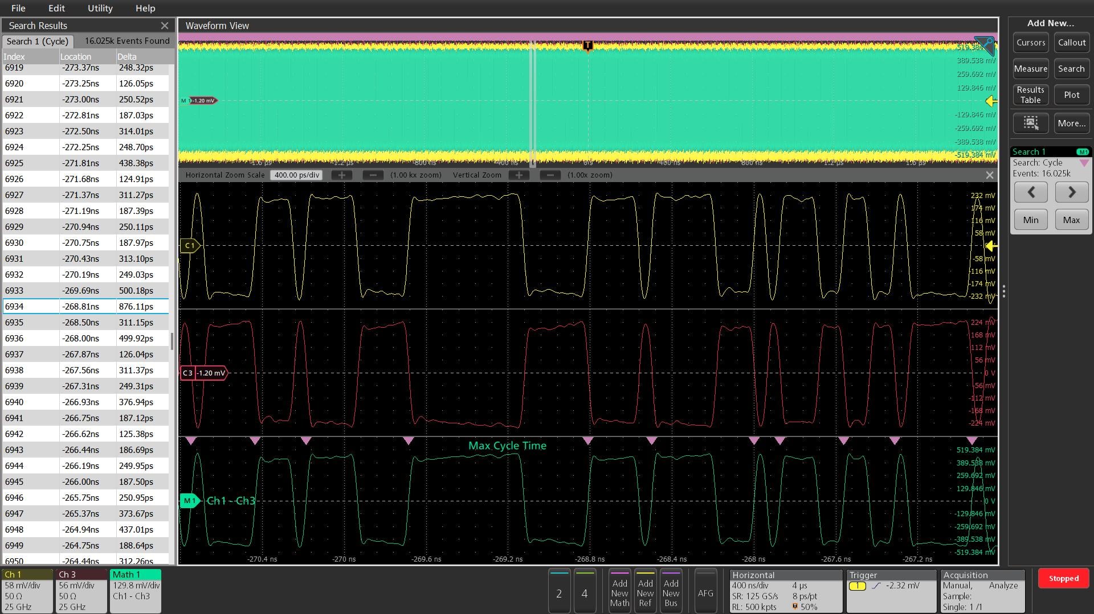Open the More... add-new options

click(1071, 123)
